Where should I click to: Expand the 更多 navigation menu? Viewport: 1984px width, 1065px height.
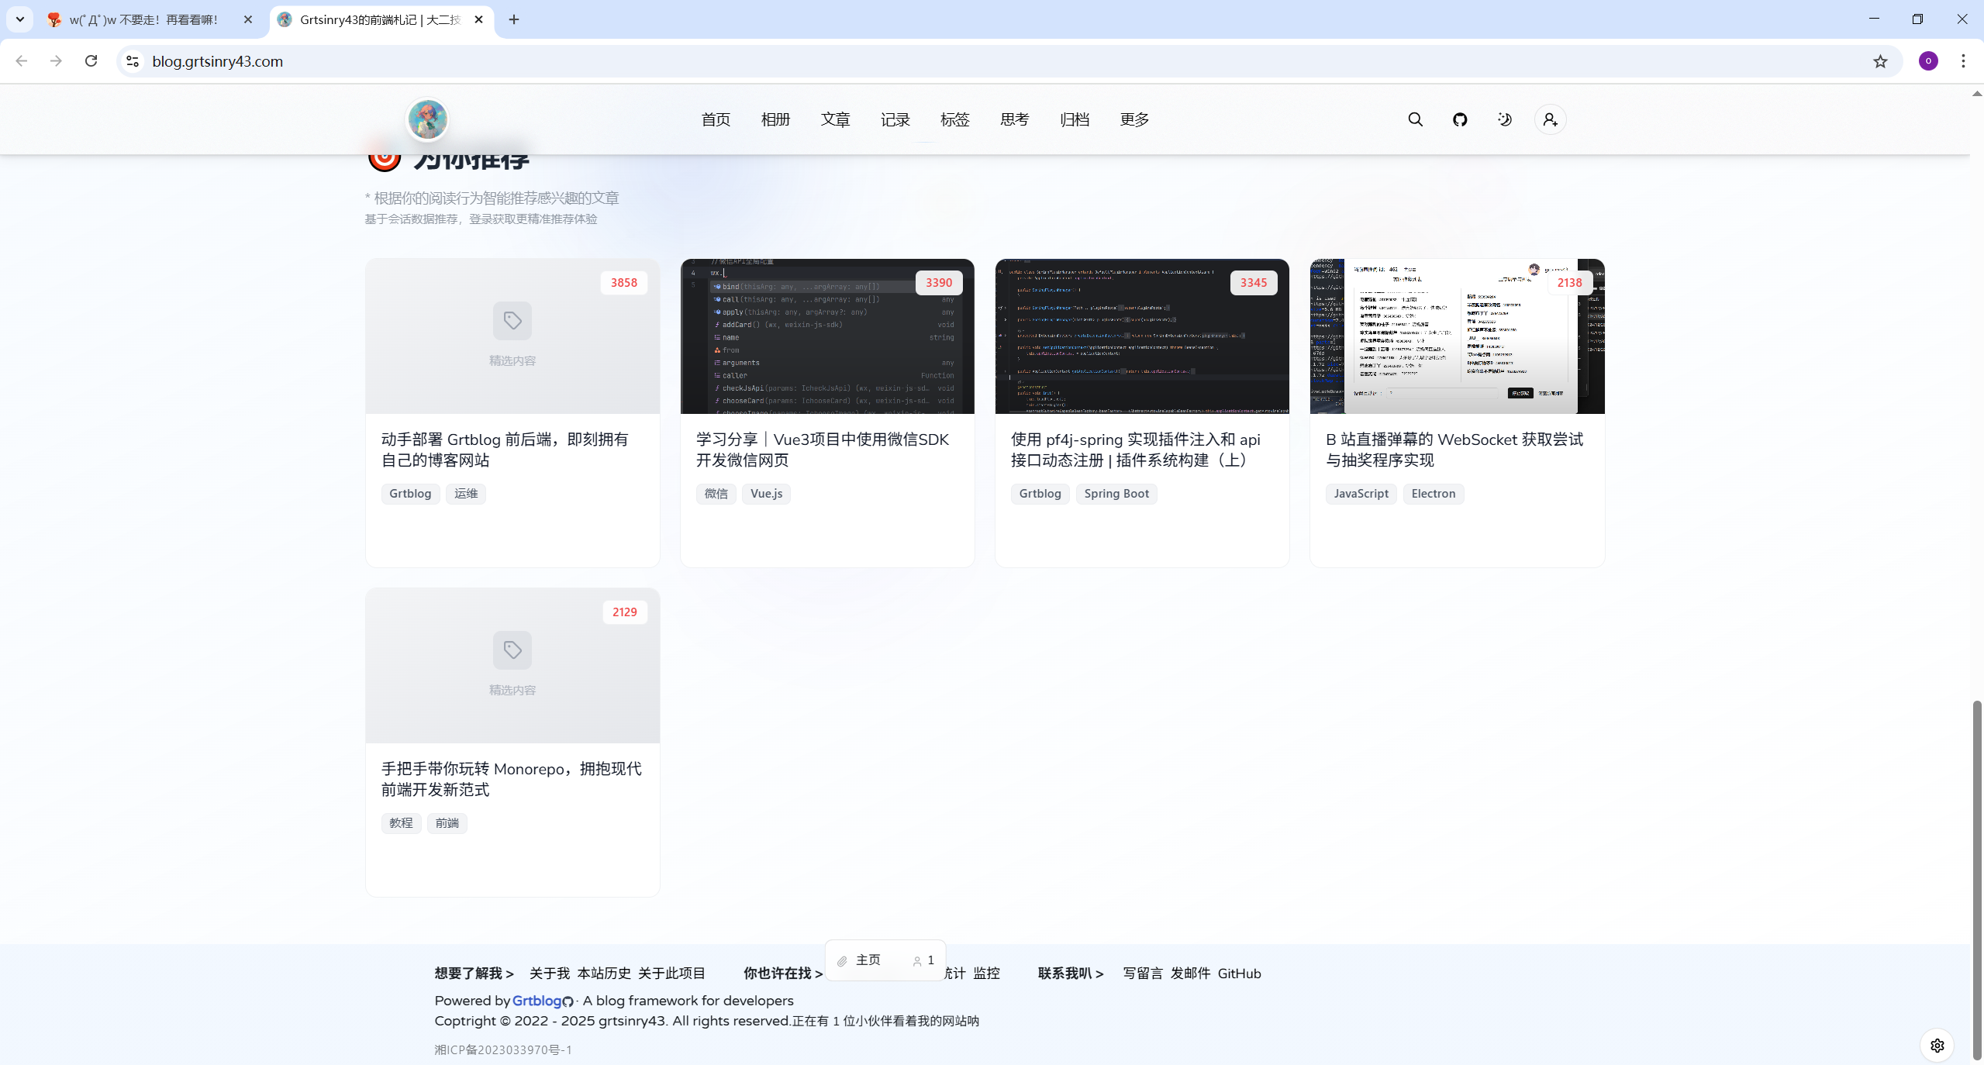tap(1134, 119)
